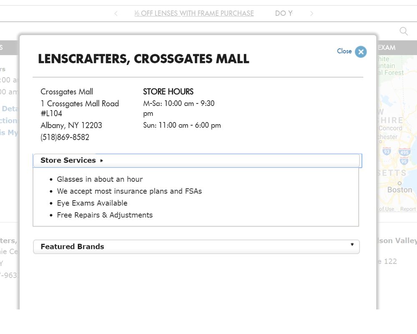The width and height of the screenshot is (417, 334).
Task: Expand Featured Brands with the down arrow
Action: 352,245
